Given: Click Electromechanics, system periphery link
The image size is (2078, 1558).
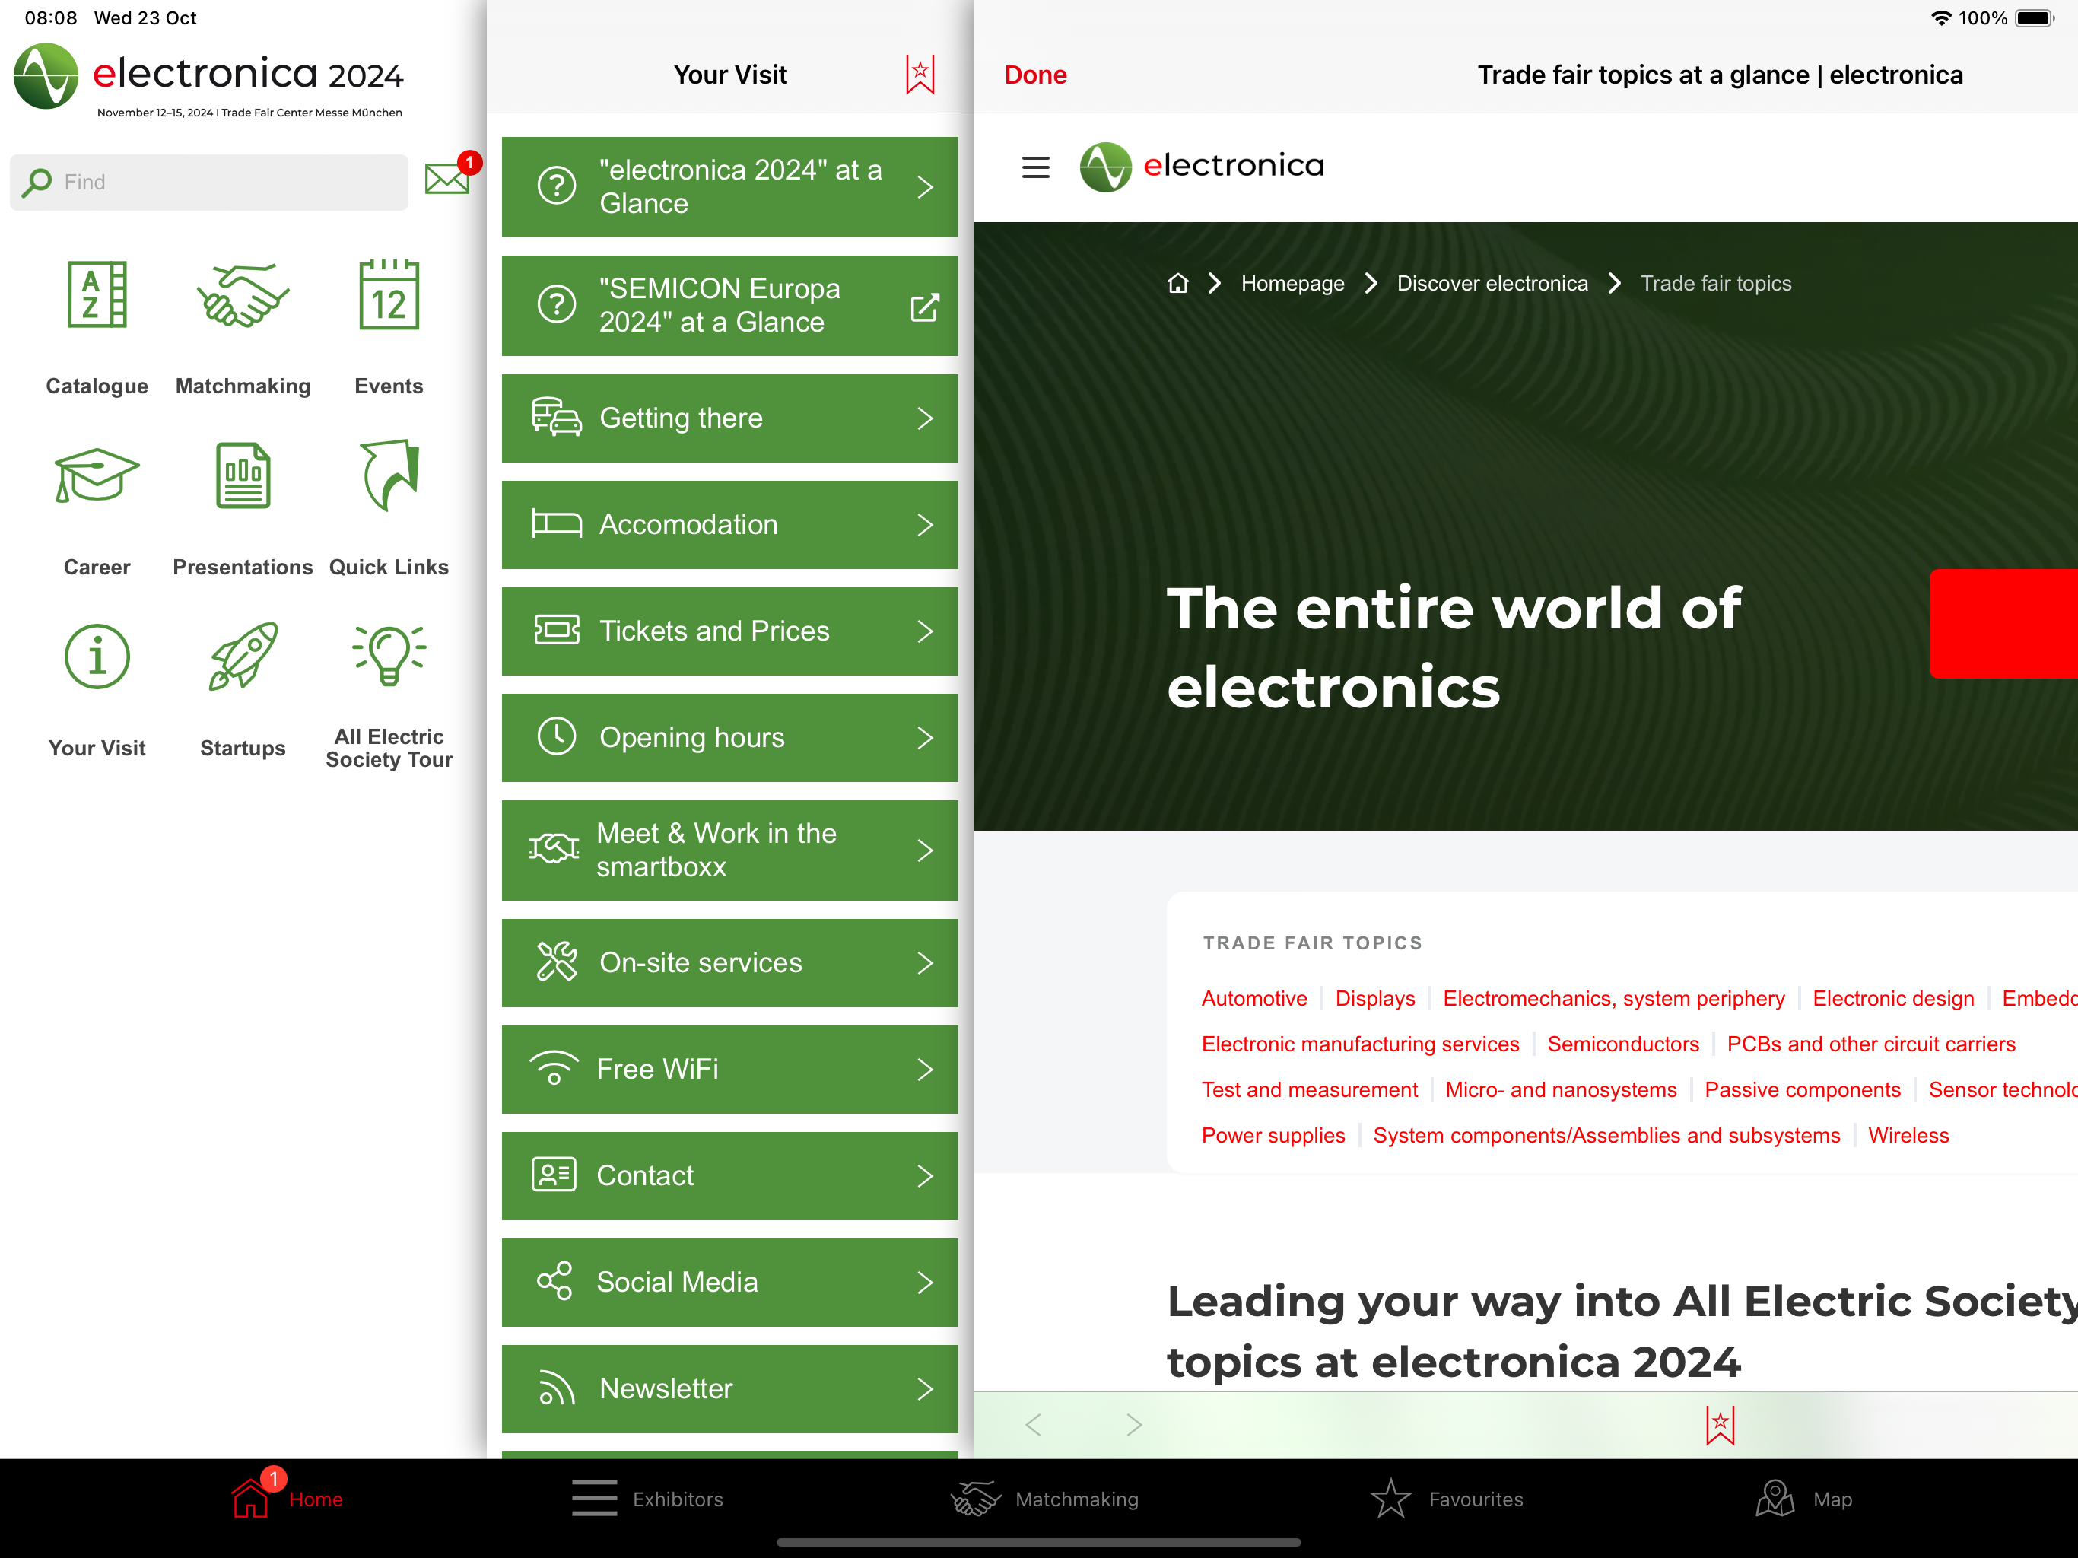Looking at the screenshot, I should 1613,998.
